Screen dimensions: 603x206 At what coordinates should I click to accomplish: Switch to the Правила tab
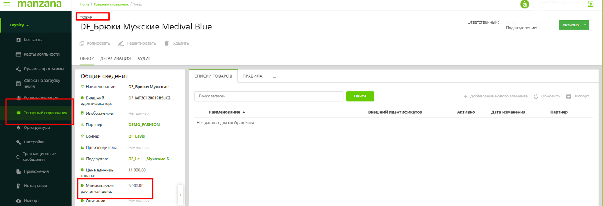tap(252, 76)
